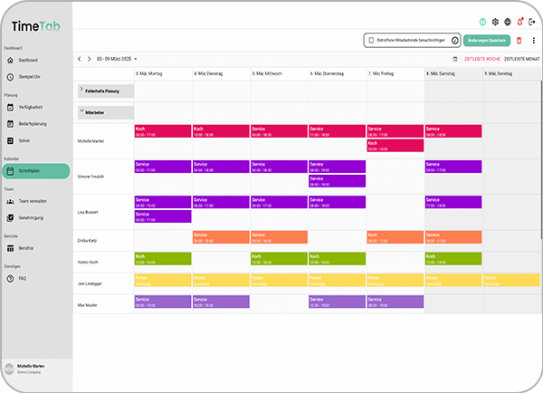Open the notifications bell
Screen dimensions: 543x393
tap(520, 22)
